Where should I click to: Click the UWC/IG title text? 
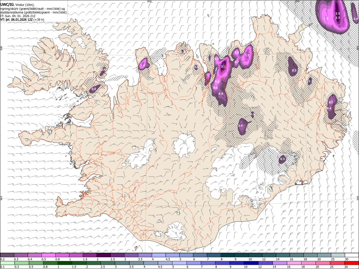(7, 4)
